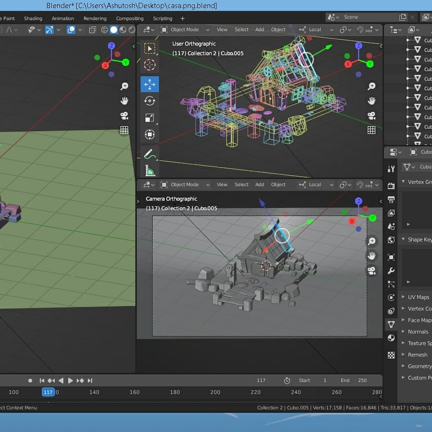Switch to the Scripting workspace tab

[x=163, y=18]
